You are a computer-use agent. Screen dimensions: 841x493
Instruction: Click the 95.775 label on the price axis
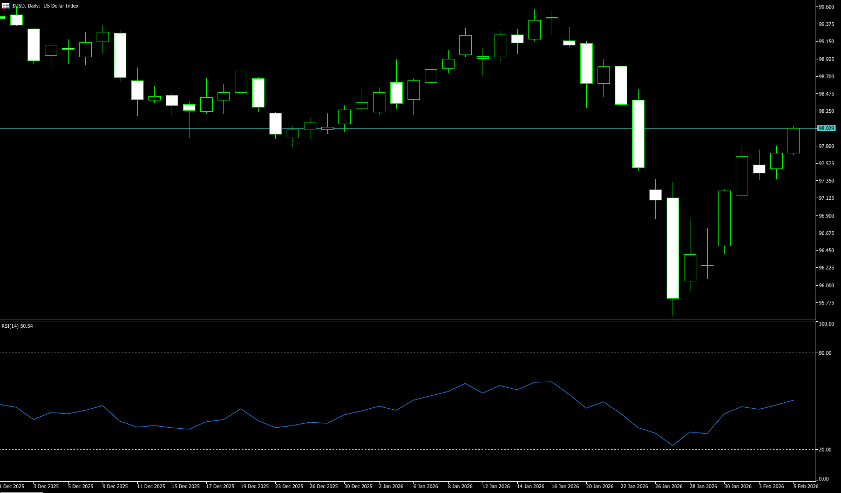(825, 303)
